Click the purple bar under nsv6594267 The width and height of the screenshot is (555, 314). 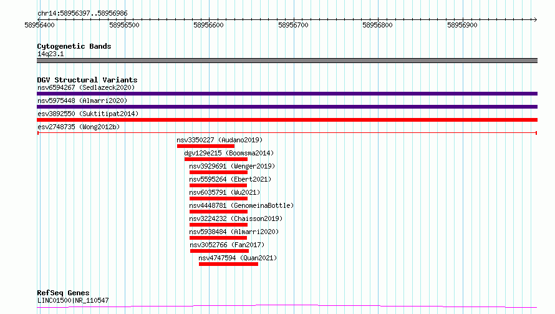coord(287,94)
